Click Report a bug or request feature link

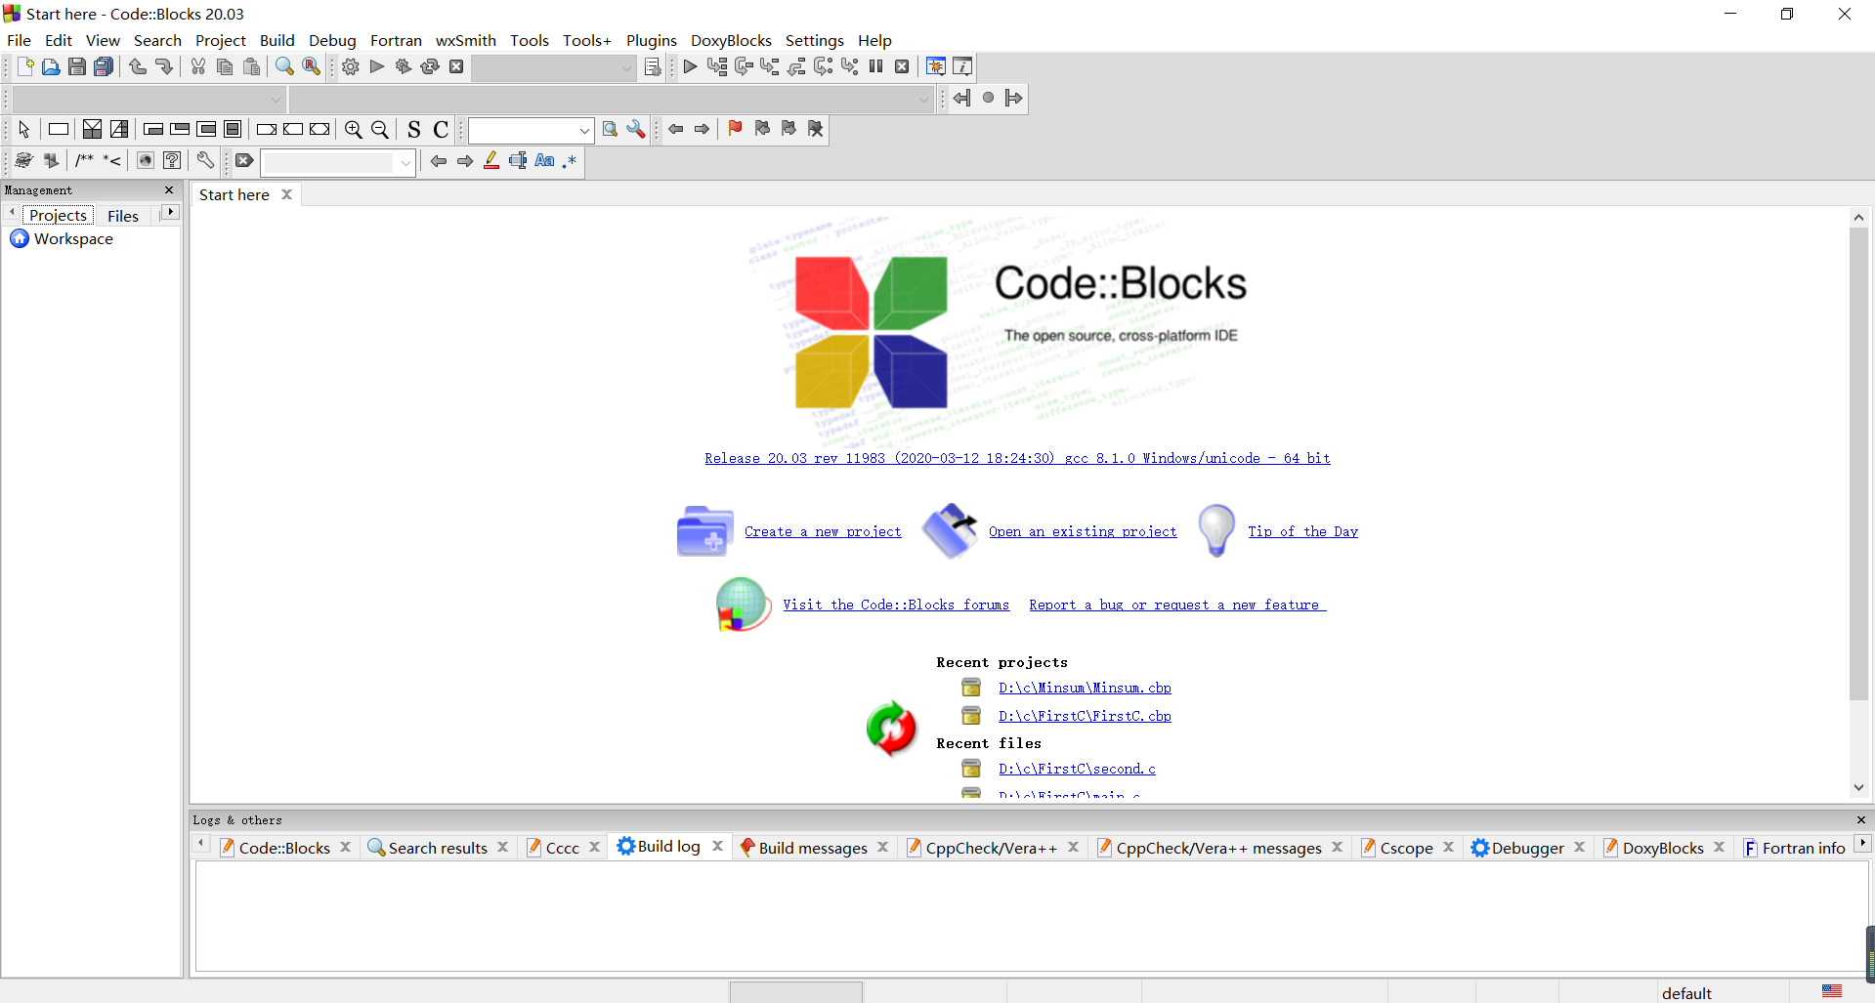tap(1177, 605)
